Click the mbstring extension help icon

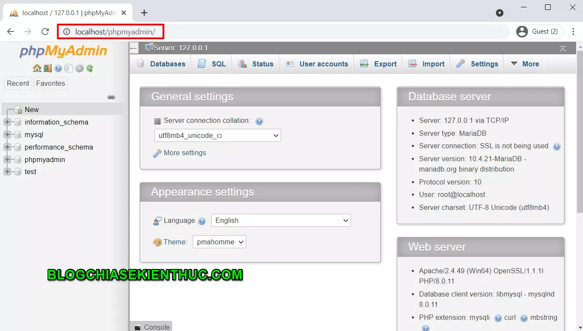tap(426, 328)
